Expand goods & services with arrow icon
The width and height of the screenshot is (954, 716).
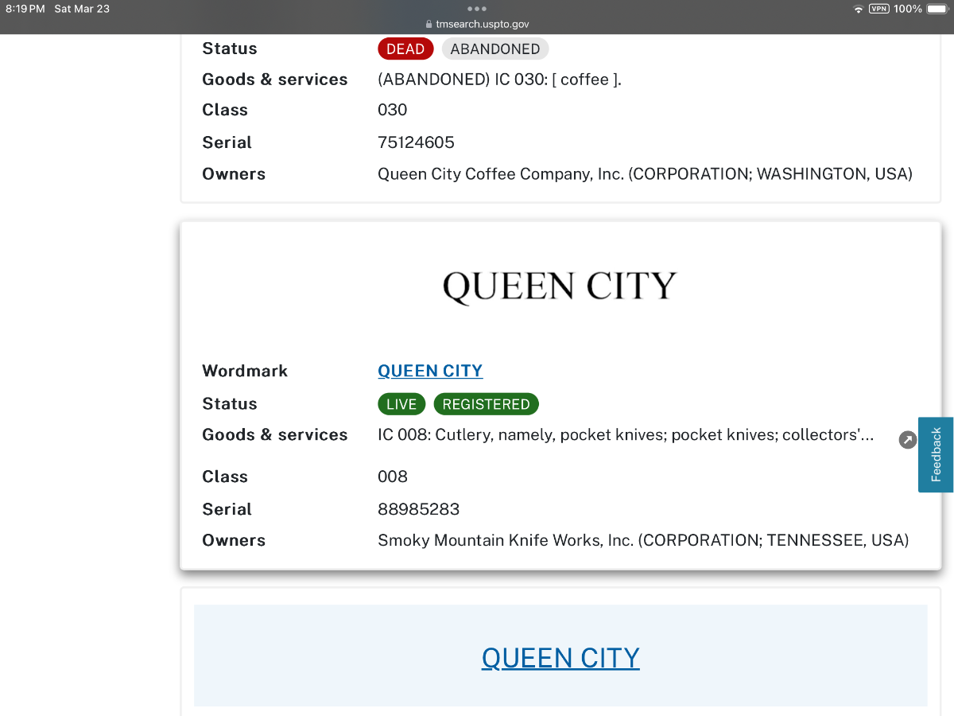click(908, 440)
